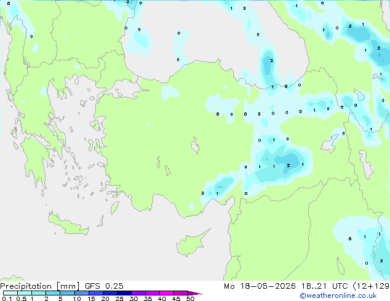The height and width of the screenshot is (301, 390).
Task: Click the purple over-50 arrow on legend
Action: tap(195, 293)
